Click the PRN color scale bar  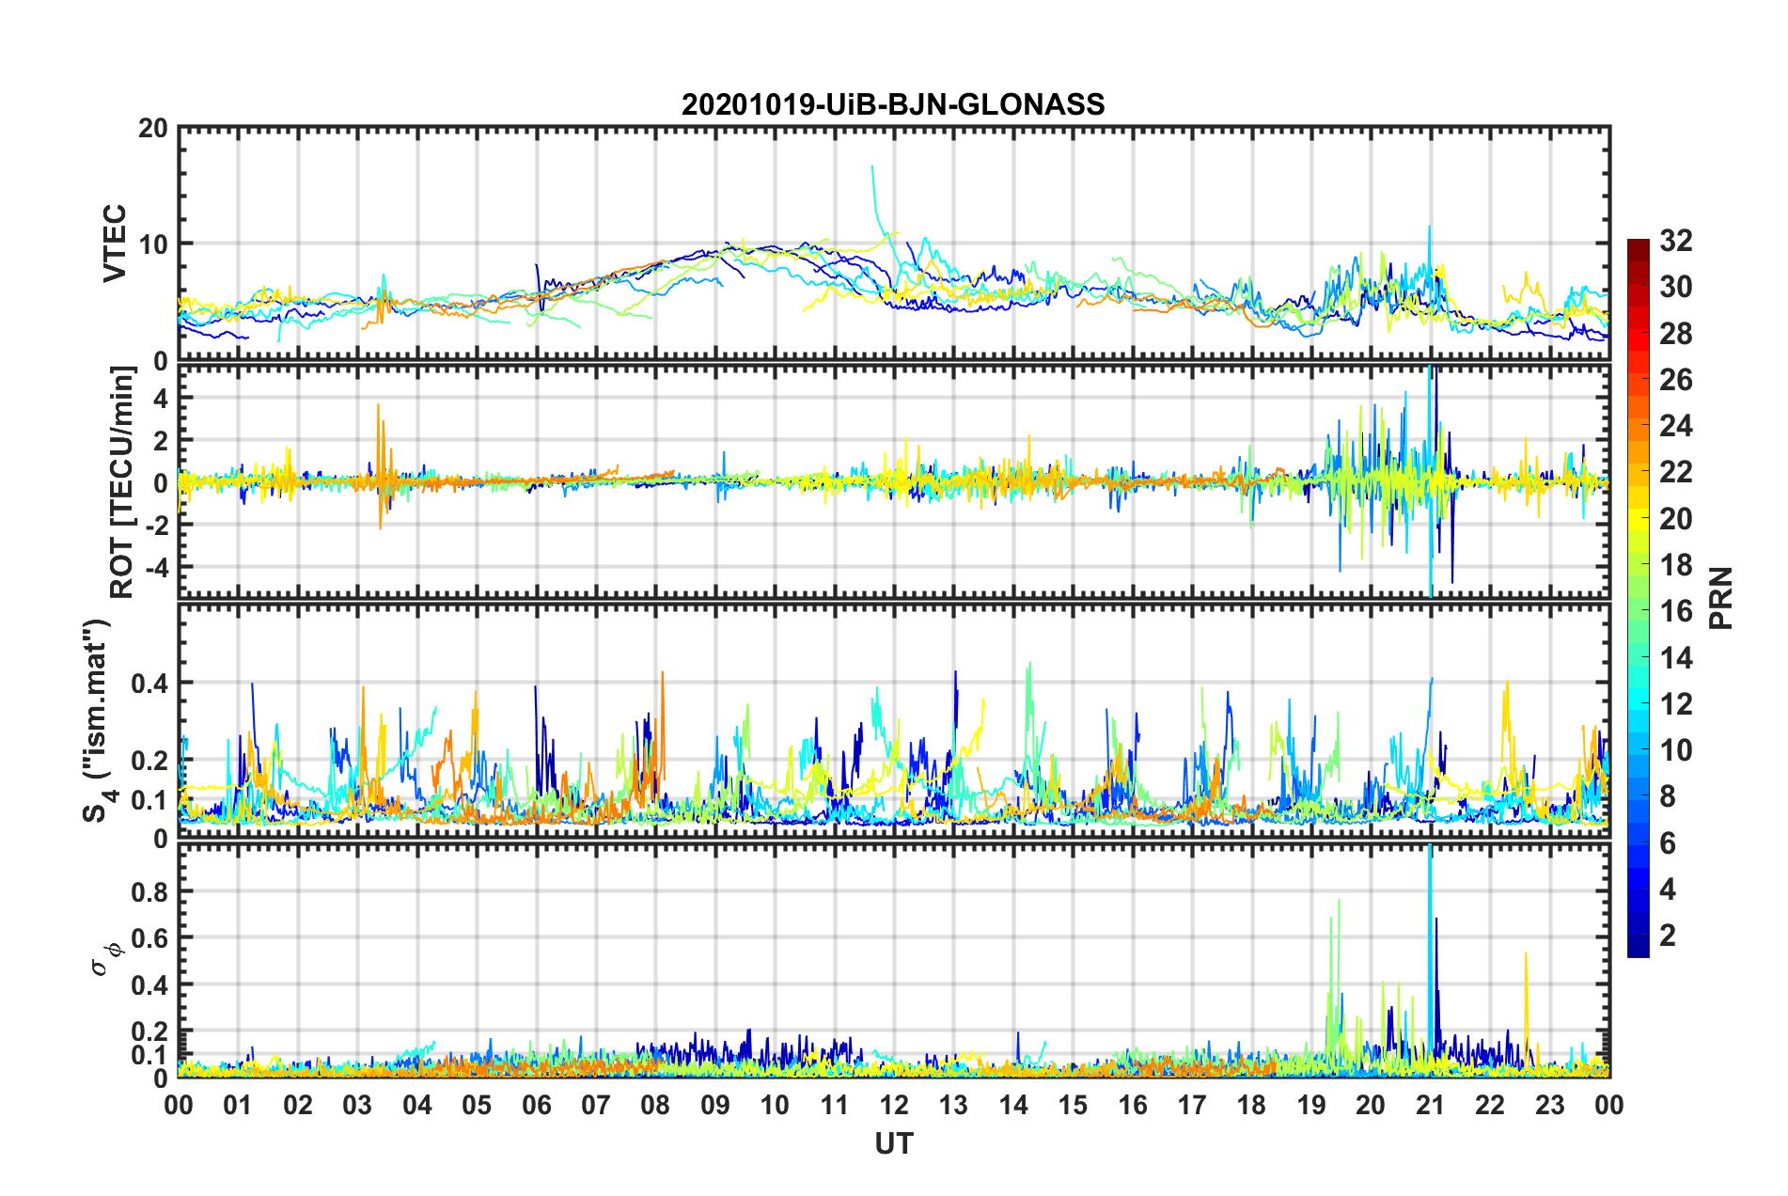pos(1639,598)
